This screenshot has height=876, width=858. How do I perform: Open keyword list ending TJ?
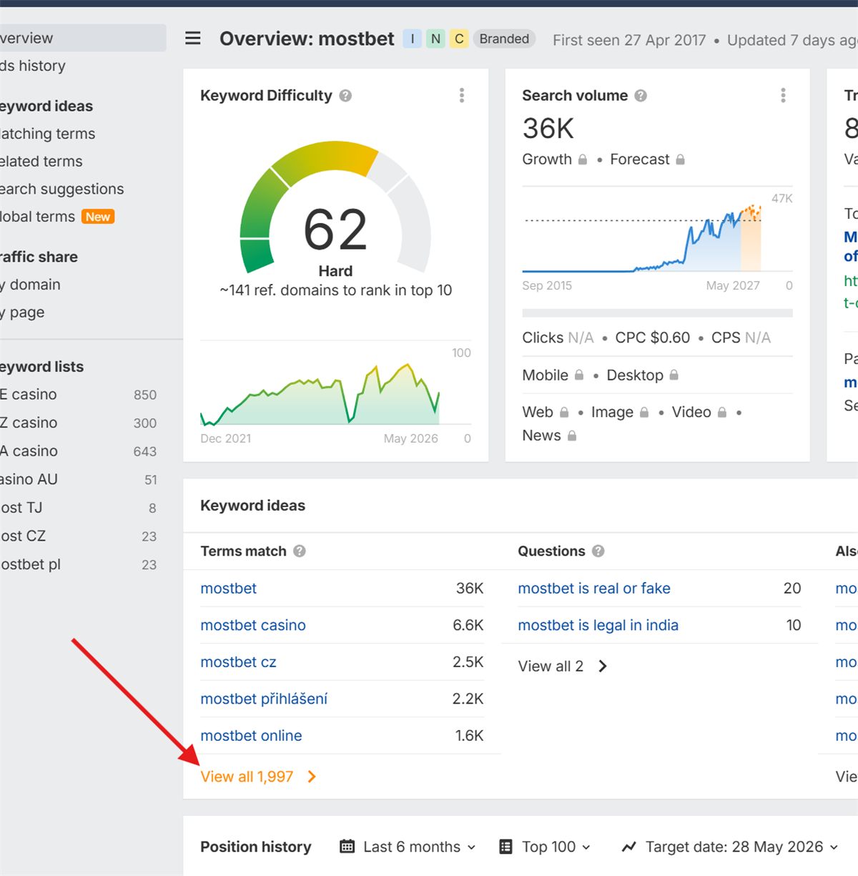[x=79, y=508]
